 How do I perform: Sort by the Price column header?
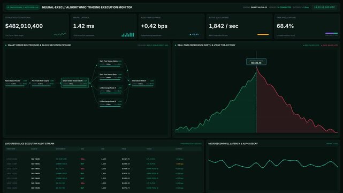[124, 149]
